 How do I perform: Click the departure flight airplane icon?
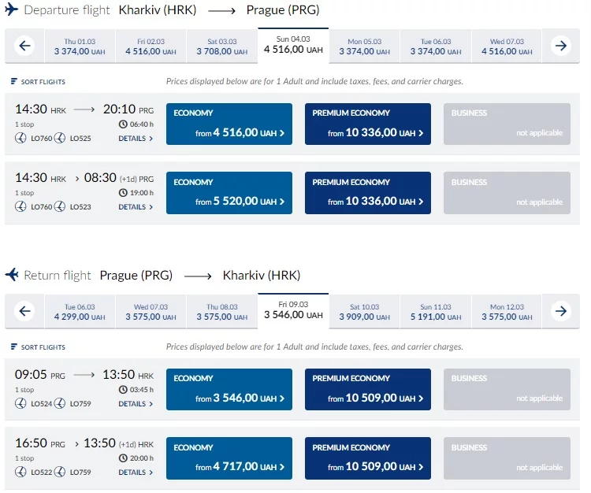(x=12, y=10)
